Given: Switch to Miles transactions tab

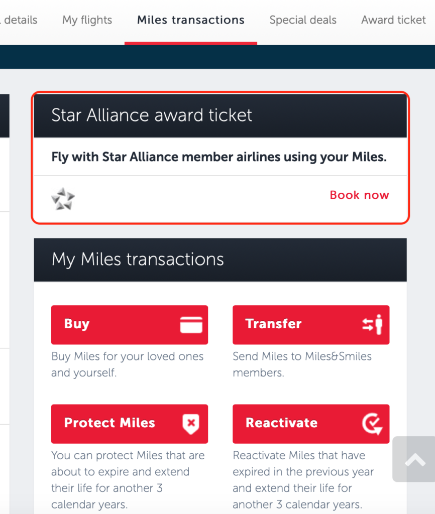Looking at the screenshot, I should point(190,20).
